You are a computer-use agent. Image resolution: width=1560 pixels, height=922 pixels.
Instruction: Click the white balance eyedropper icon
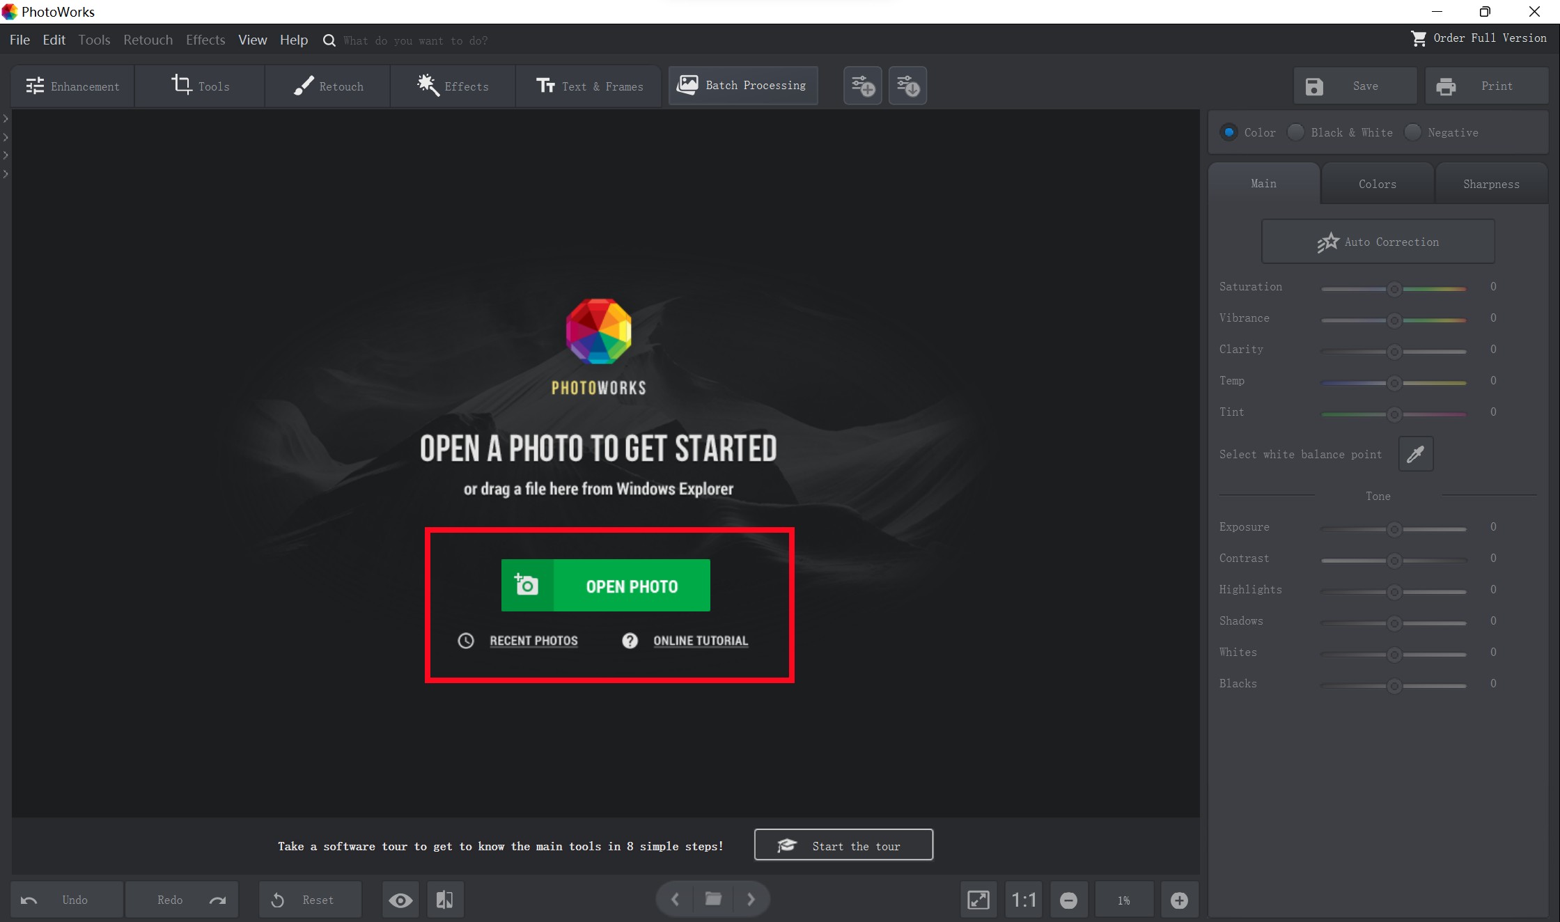(x=1416, y=454)
